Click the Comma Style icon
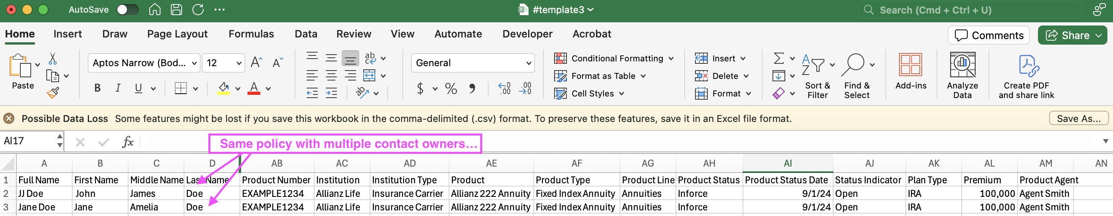This screenshot has width=1113, height=216. (472, 89)
